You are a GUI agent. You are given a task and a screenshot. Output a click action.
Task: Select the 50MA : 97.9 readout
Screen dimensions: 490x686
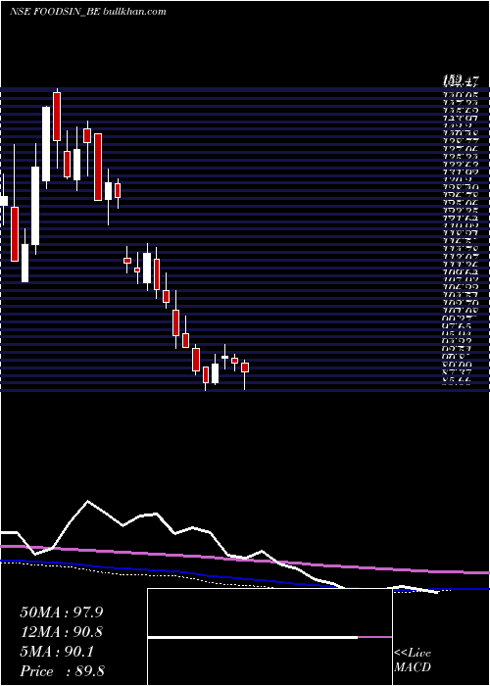click(x=62, y=612)
